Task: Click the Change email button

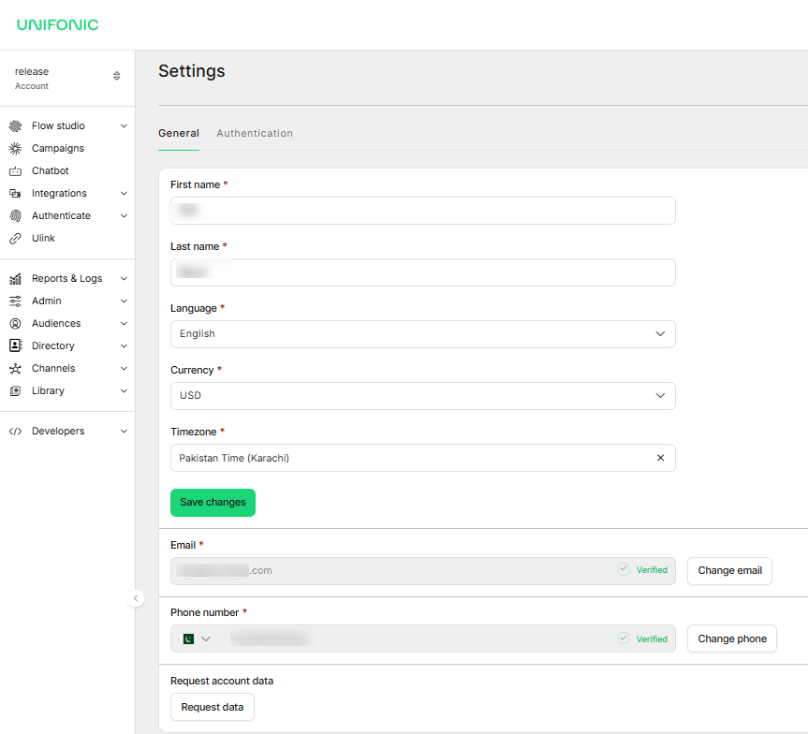Action: (x=729, y=570)
